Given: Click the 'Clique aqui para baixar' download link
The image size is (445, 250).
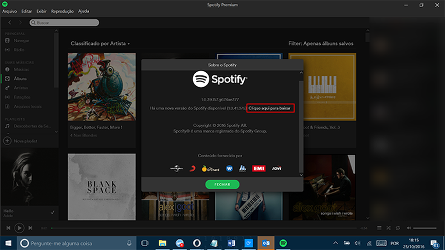Looking at the screenshot, I should click(x=270, y=108).
